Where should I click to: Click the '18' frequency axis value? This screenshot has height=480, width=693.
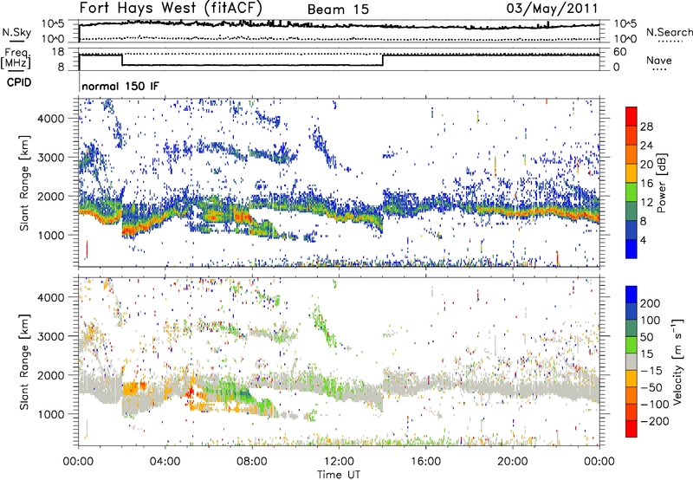click(57, 52)
